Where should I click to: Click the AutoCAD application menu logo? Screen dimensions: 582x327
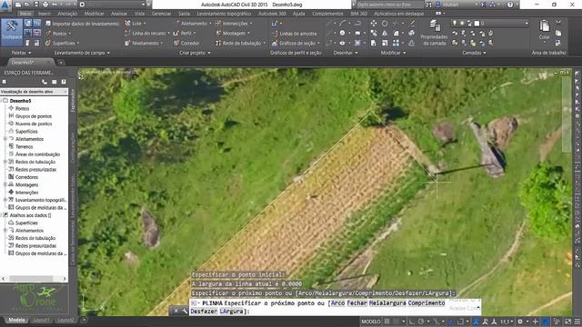[x=5, y=5]
